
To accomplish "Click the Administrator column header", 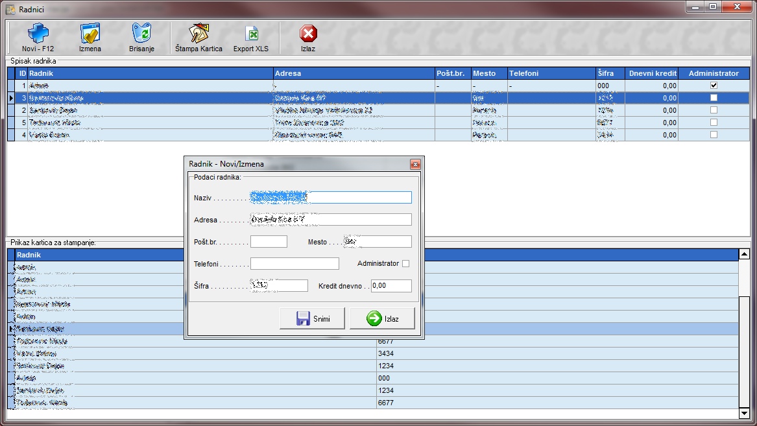I will click(x=714, y=73).
